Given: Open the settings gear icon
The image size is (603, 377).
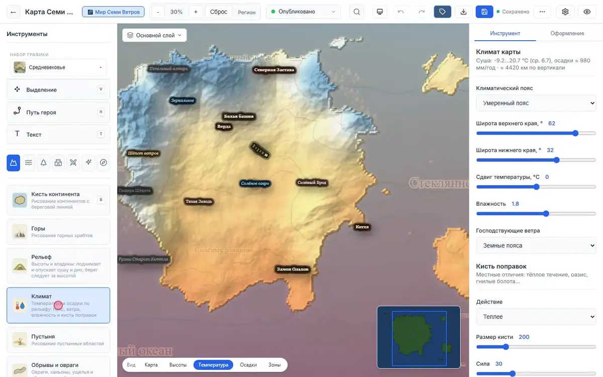Looking at the screenshot, I should point(565,12).
